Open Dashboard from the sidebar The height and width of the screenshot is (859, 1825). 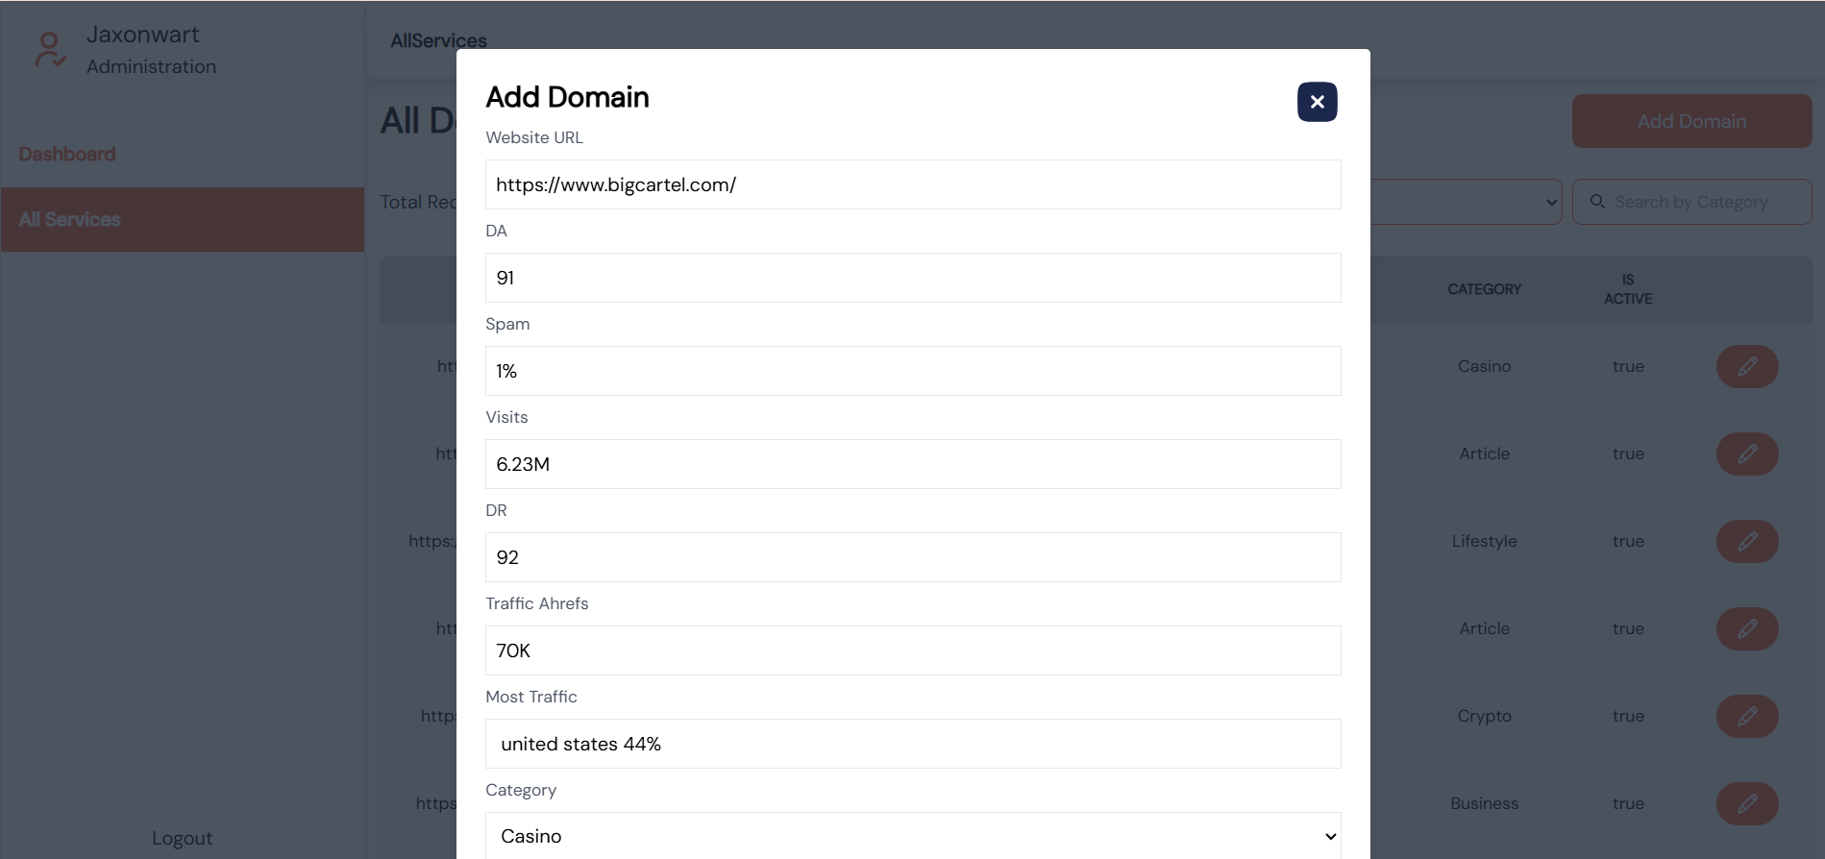(67, 154)
